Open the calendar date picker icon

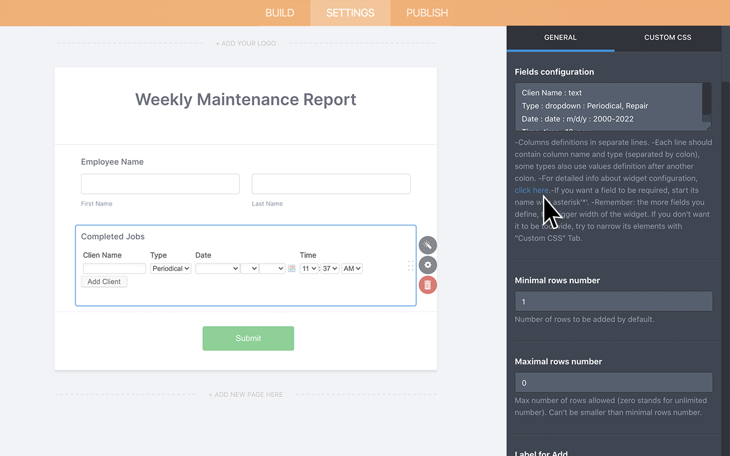pyautogui.click(x=291, y=268)
